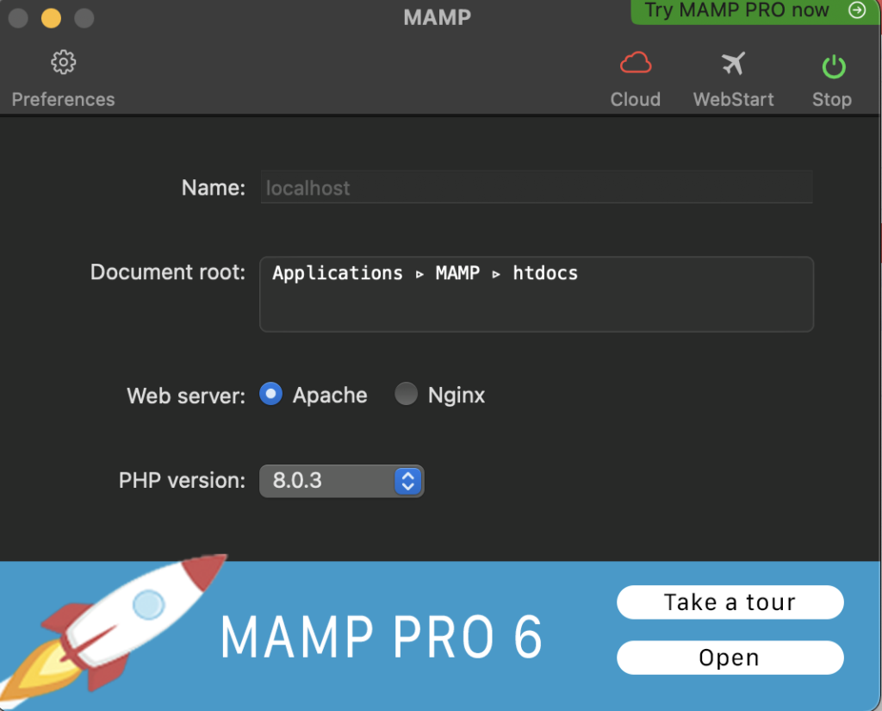Click the Name field showing localhost placeholder

536,187
